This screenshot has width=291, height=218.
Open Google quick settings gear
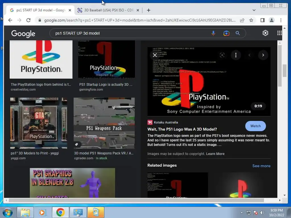pyautogui.click(x=265, y=33)
